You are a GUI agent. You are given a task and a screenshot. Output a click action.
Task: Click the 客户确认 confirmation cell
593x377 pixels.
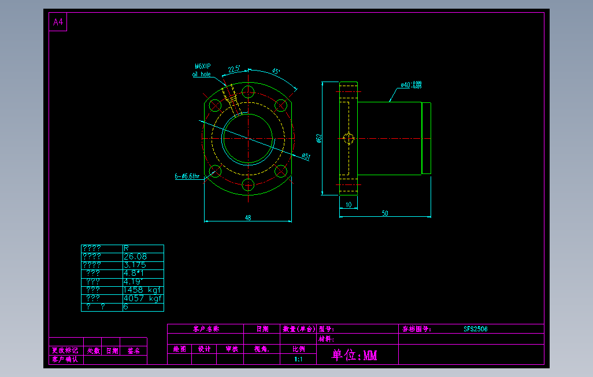tap(65, 359)
